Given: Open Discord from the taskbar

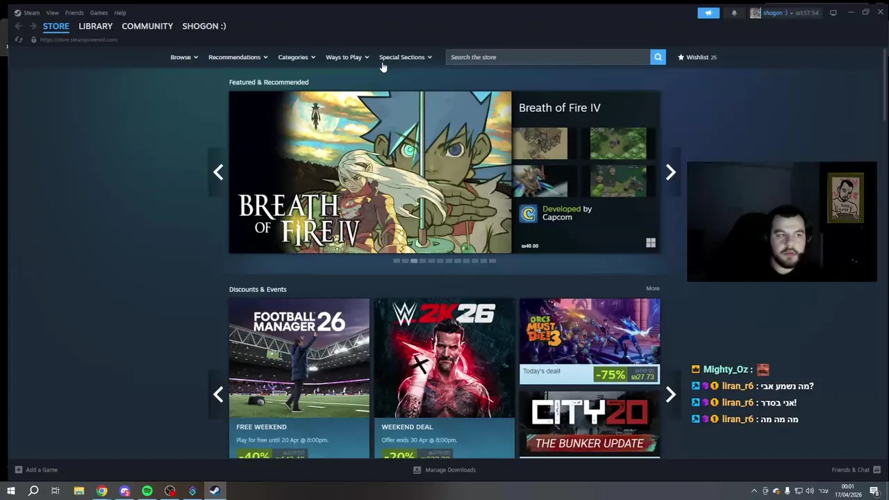Looking at the screenshot, I should (x=125, y=491).
